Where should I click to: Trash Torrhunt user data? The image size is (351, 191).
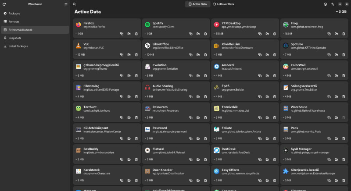(x=136, y=117)
